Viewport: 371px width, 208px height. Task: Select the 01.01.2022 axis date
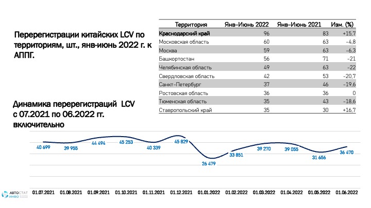(x=209, y=193)
